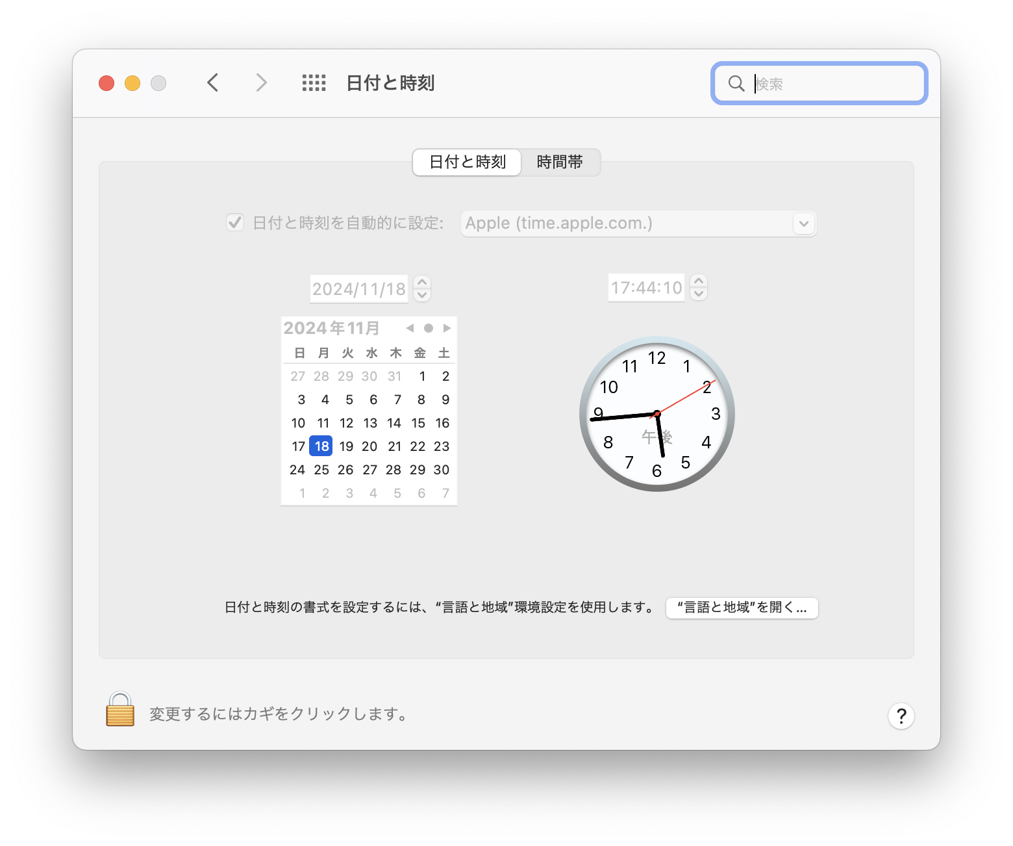Image resolution: width=1013 pixels, height=846 pixels.
Task: Show next month in calendar
Action: coord(447,328)
